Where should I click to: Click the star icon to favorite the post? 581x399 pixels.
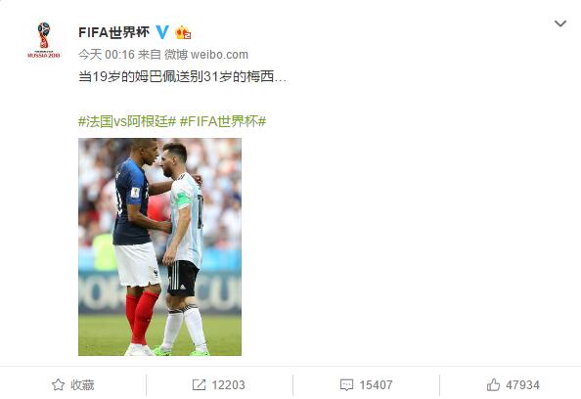[58, 384]
